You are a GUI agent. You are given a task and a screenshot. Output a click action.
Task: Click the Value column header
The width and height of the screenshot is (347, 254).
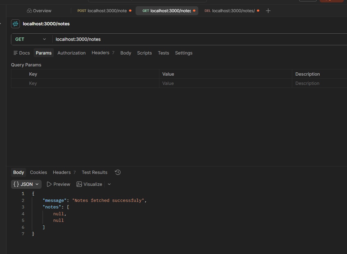point(168,74)
